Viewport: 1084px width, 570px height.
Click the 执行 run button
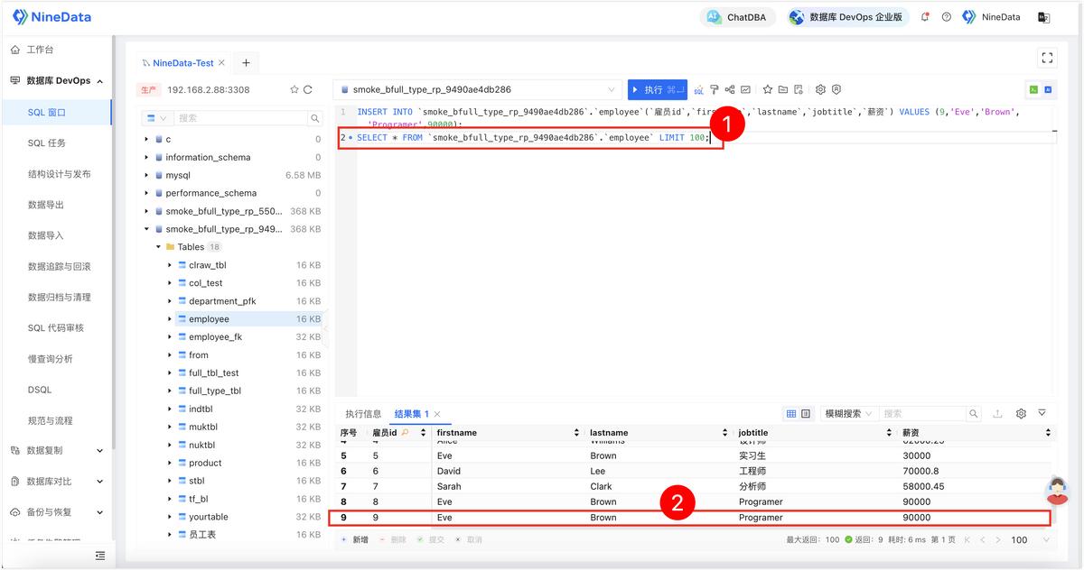coord(658,89)
